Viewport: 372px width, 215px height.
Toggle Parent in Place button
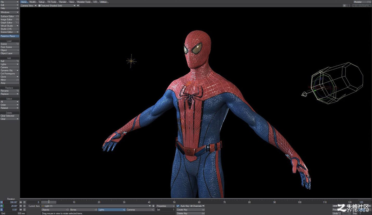click(x=10, y=36)
